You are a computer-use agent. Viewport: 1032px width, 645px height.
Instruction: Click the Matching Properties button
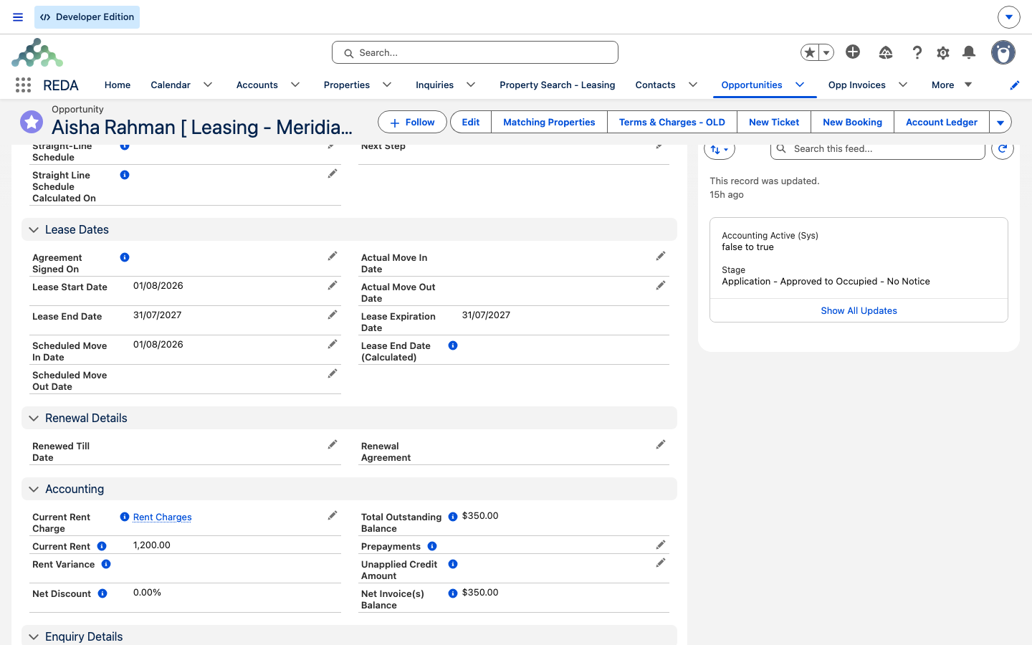pos(549,123)
